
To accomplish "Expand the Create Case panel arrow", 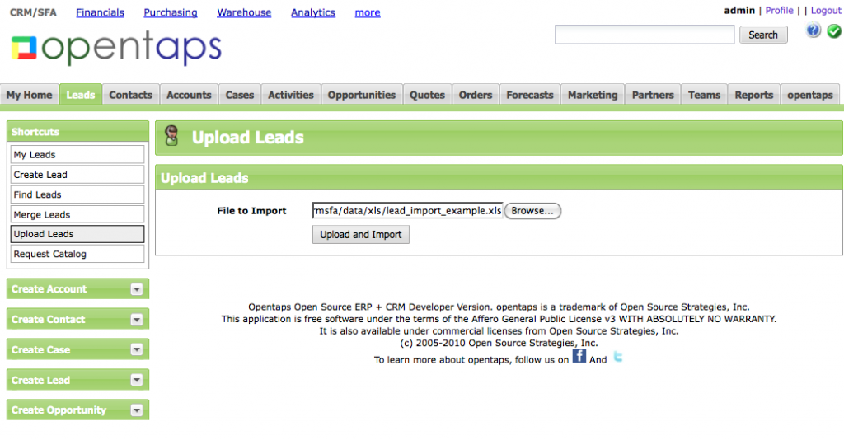I will coord(137,349).
